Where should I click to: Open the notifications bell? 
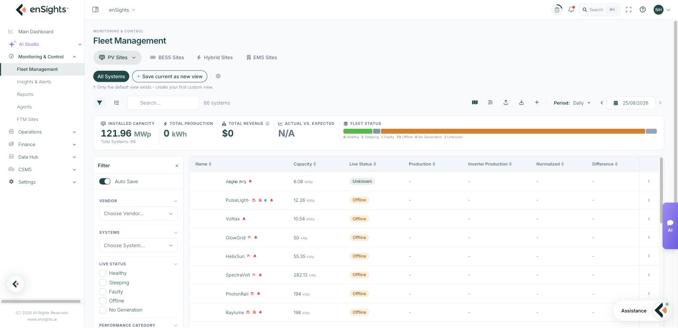(x=571, y=10)
